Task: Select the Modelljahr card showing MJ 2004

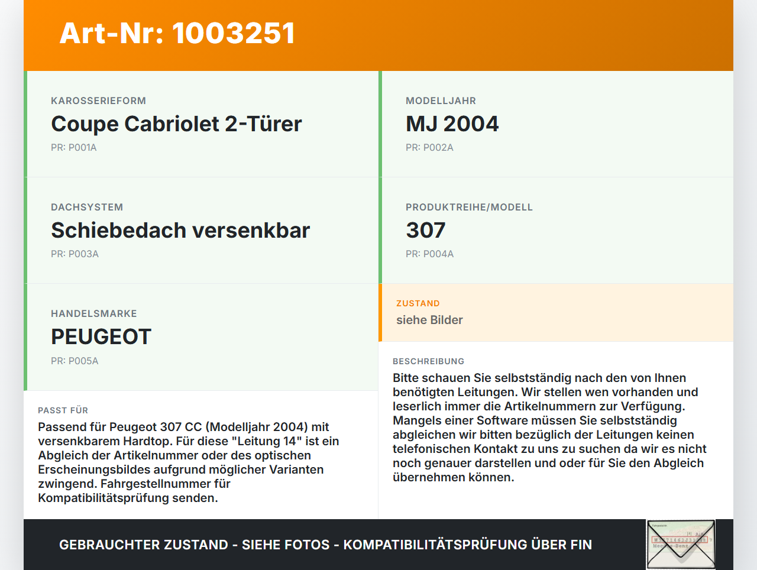Action: click(556, 124)
